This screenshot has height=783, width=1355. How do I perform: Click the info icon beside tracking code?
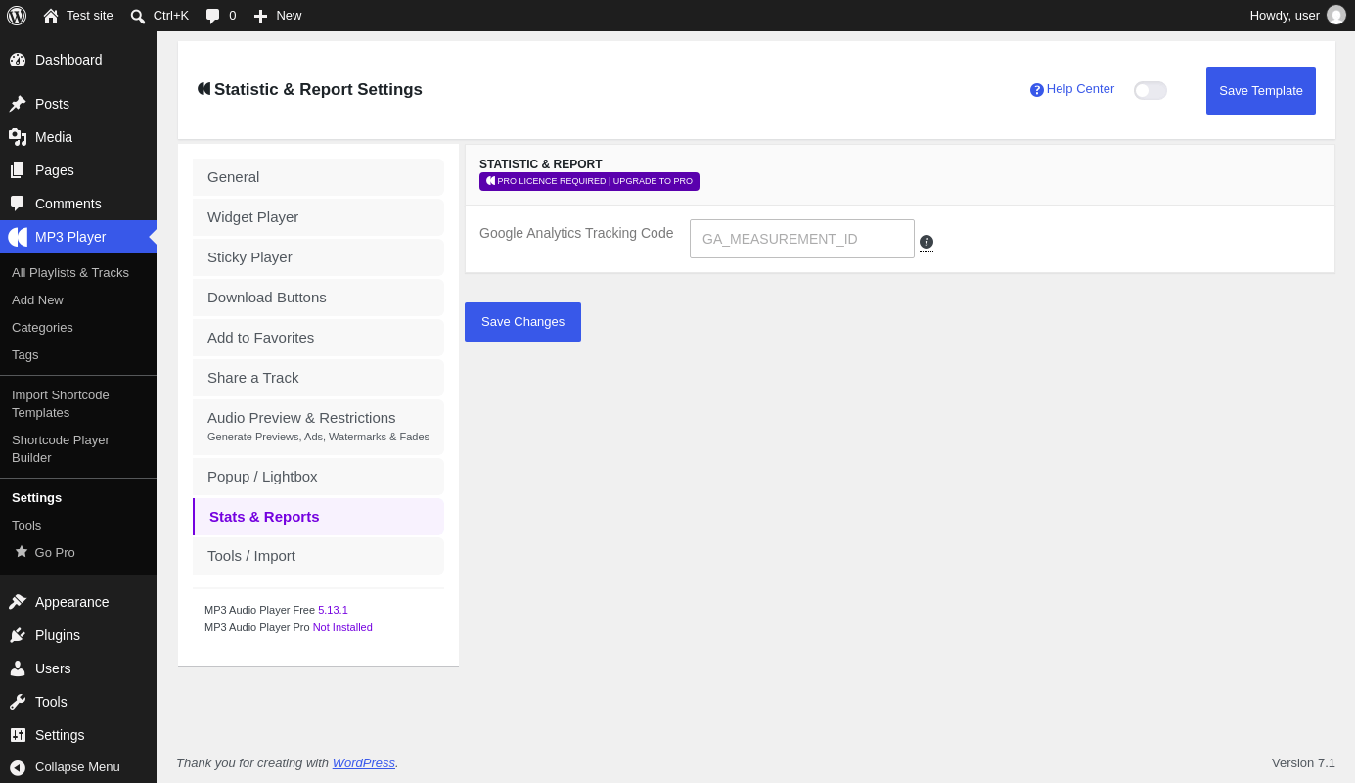point(926,242)
